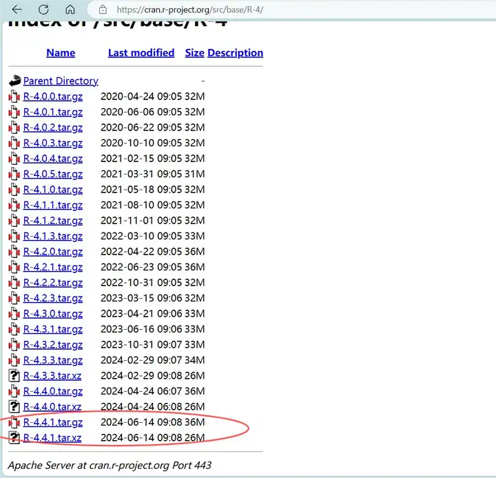
Task: Click the archive icon beside R-4.1.1.tar.gz
Action: point(14,205)
